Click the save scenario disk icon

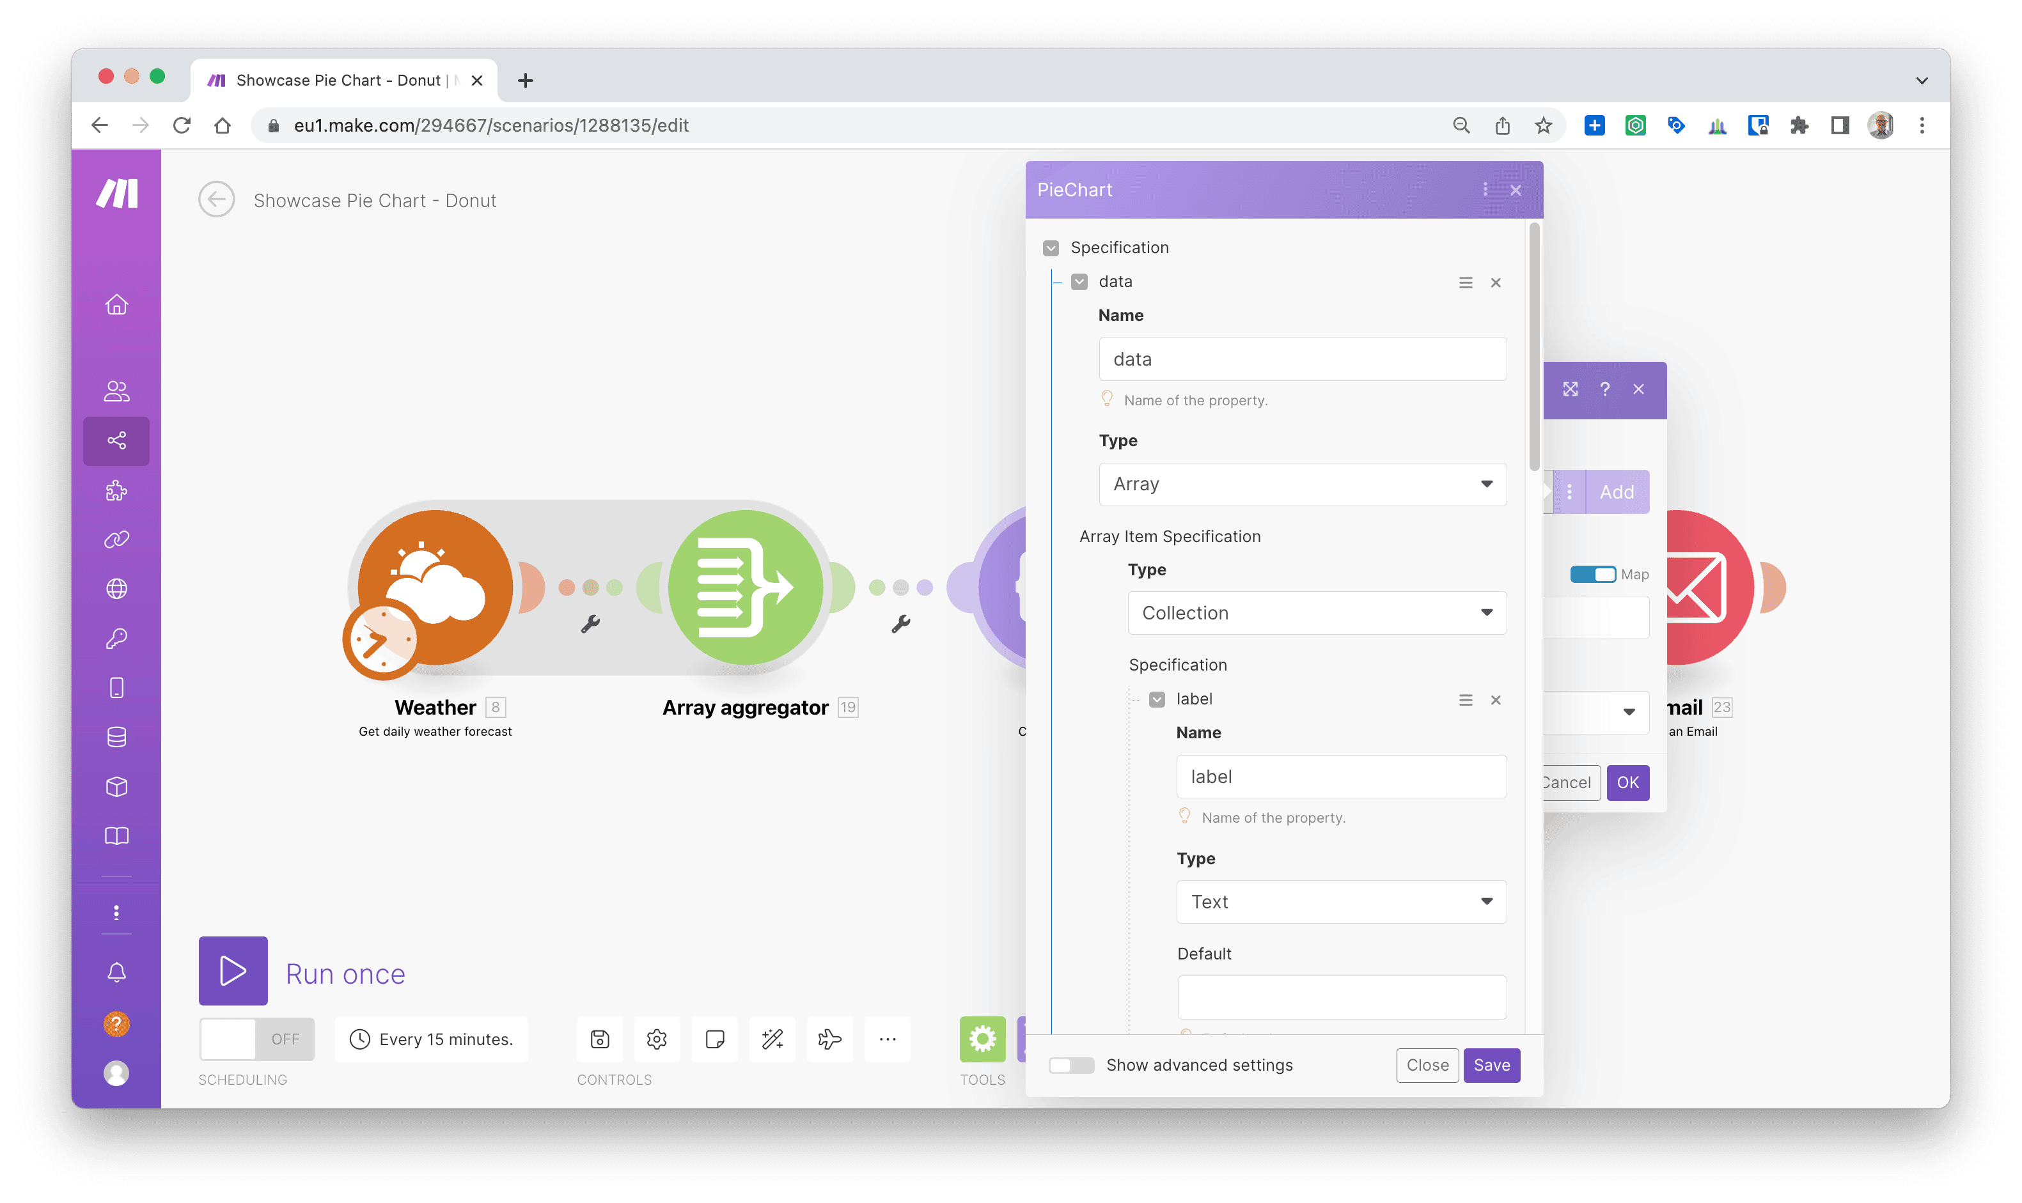(599, 1039)
